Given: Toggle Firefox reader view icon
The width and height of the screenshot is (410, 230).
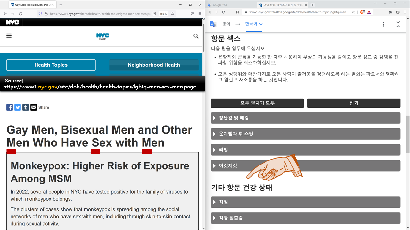Looking at the screenshot, I should (154, 14).
